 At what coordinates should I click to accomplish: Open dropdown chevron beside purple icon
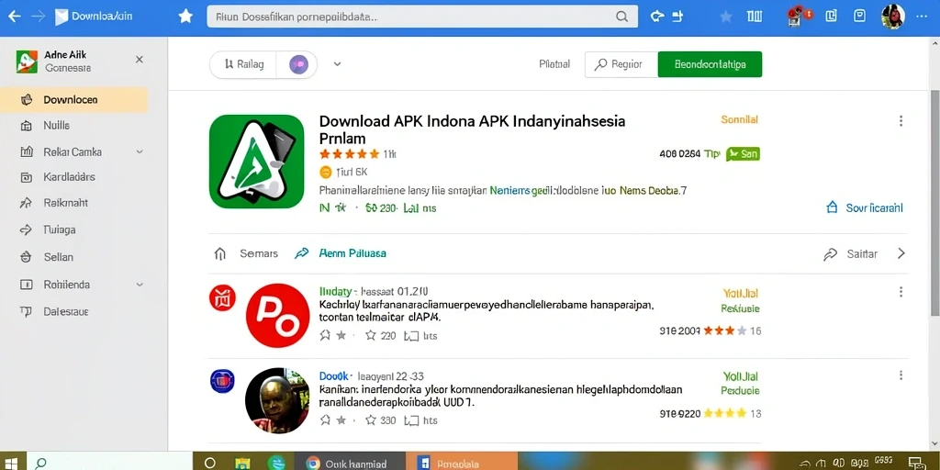337,64
